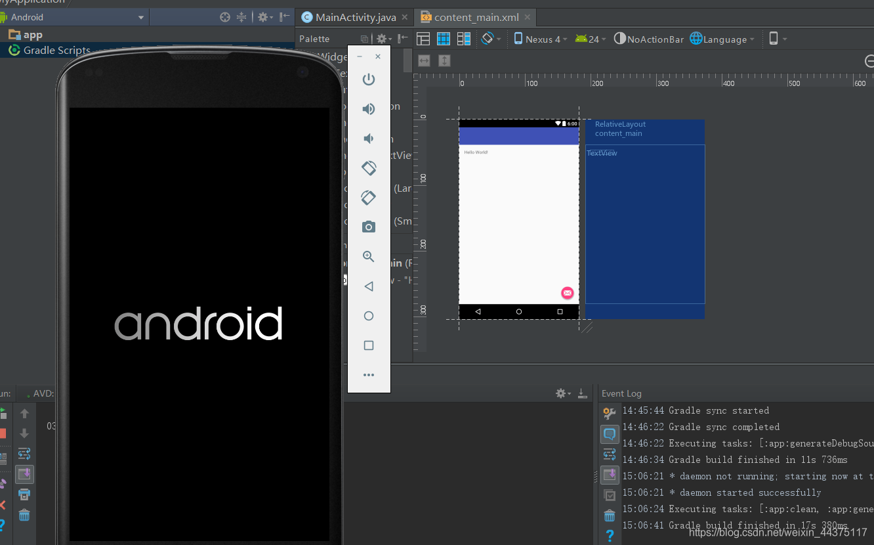Screen dimensions: 874x545
Task: Click the emulator zoom magnifier icon
Action: [369, 257]
